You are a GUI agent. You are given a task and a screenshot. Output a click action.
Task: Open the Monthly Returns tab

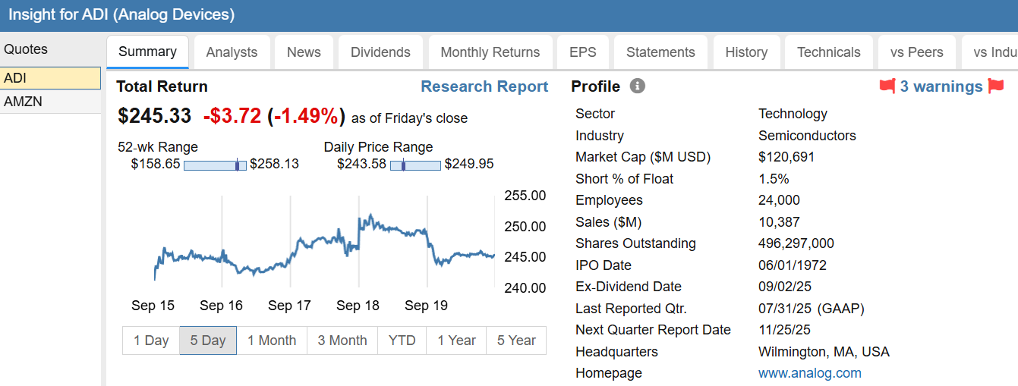click(x=490, y=52)
